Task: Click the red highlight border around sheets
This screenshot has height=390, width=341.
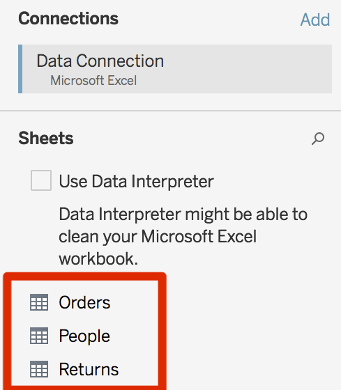Action: [x=84, y=276]
